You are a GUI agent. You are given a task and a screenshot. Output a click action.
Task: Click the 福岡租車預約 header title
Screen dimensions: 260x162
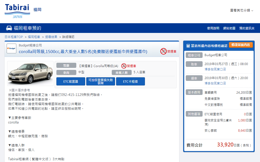point(27,28)
